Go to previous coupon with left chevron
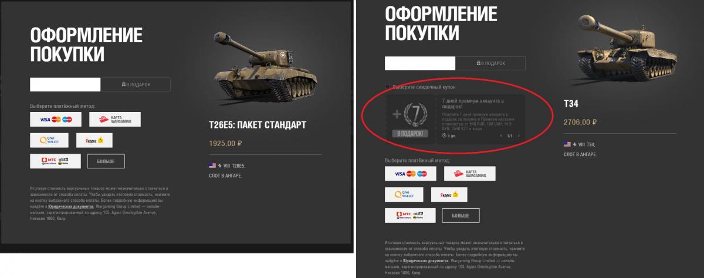The width and height of the screenshot is (704, 278). tap(500, 135)
